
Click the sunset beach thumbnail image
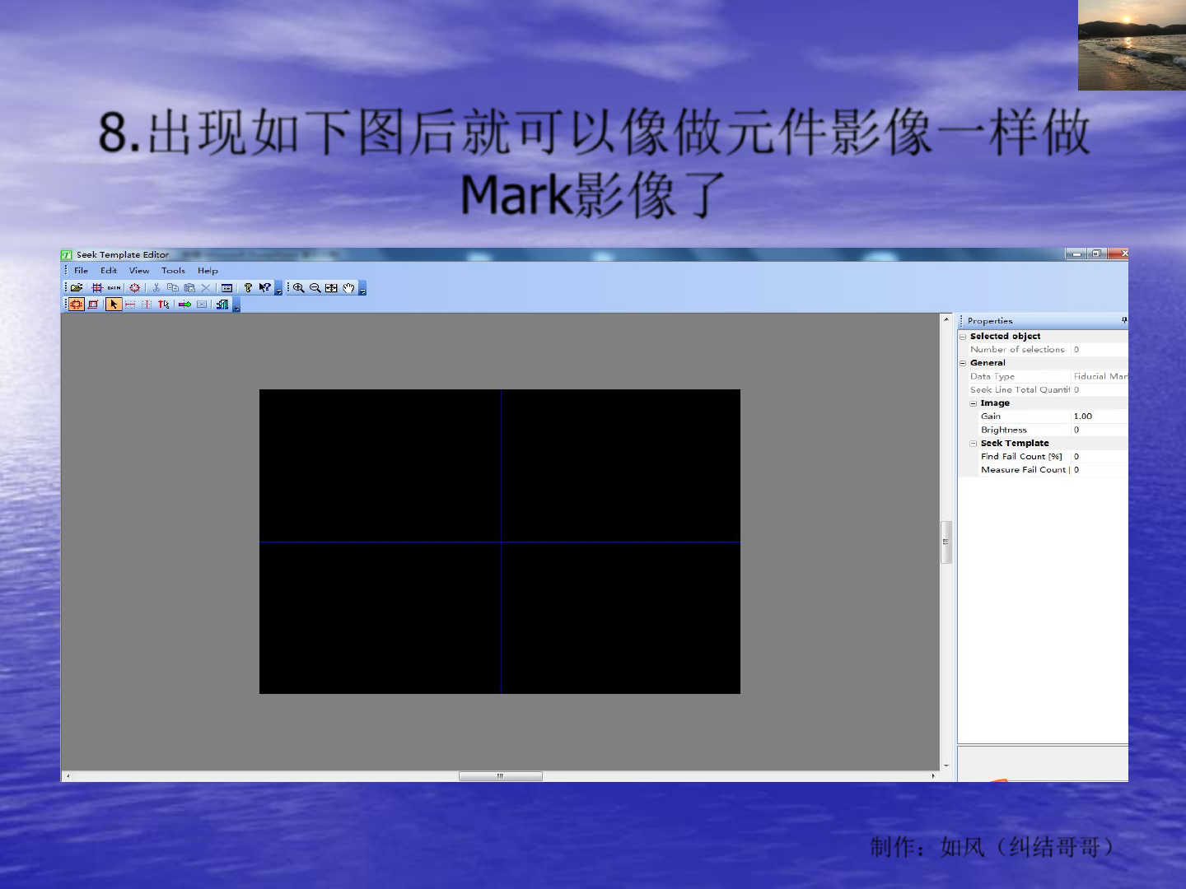[1132, 45]
